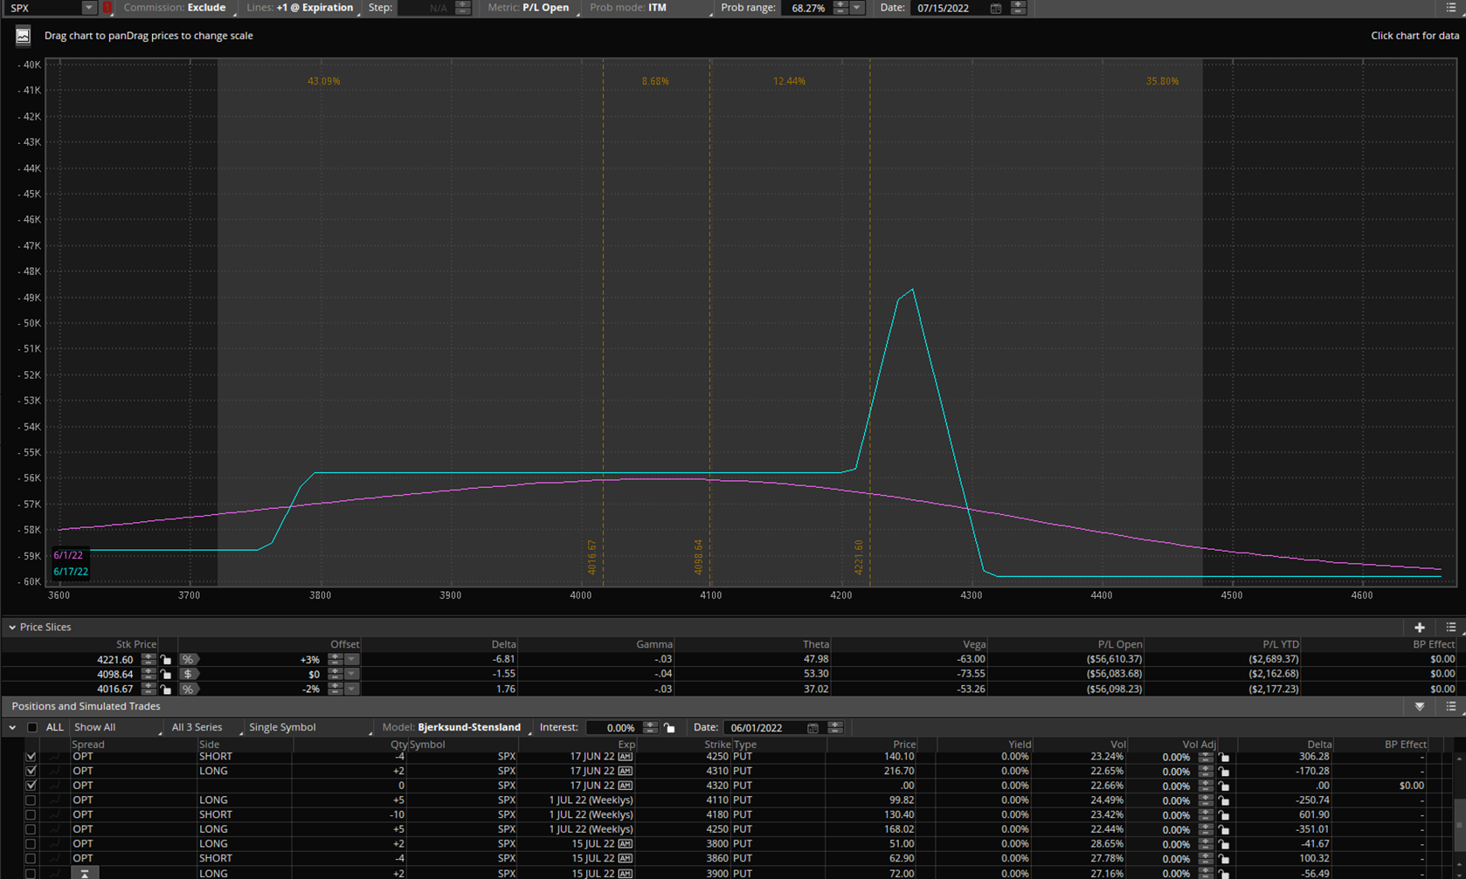
Task: Toggle the ALL positions checkbox
Action: pyautogui.click(x=32, y=728)
